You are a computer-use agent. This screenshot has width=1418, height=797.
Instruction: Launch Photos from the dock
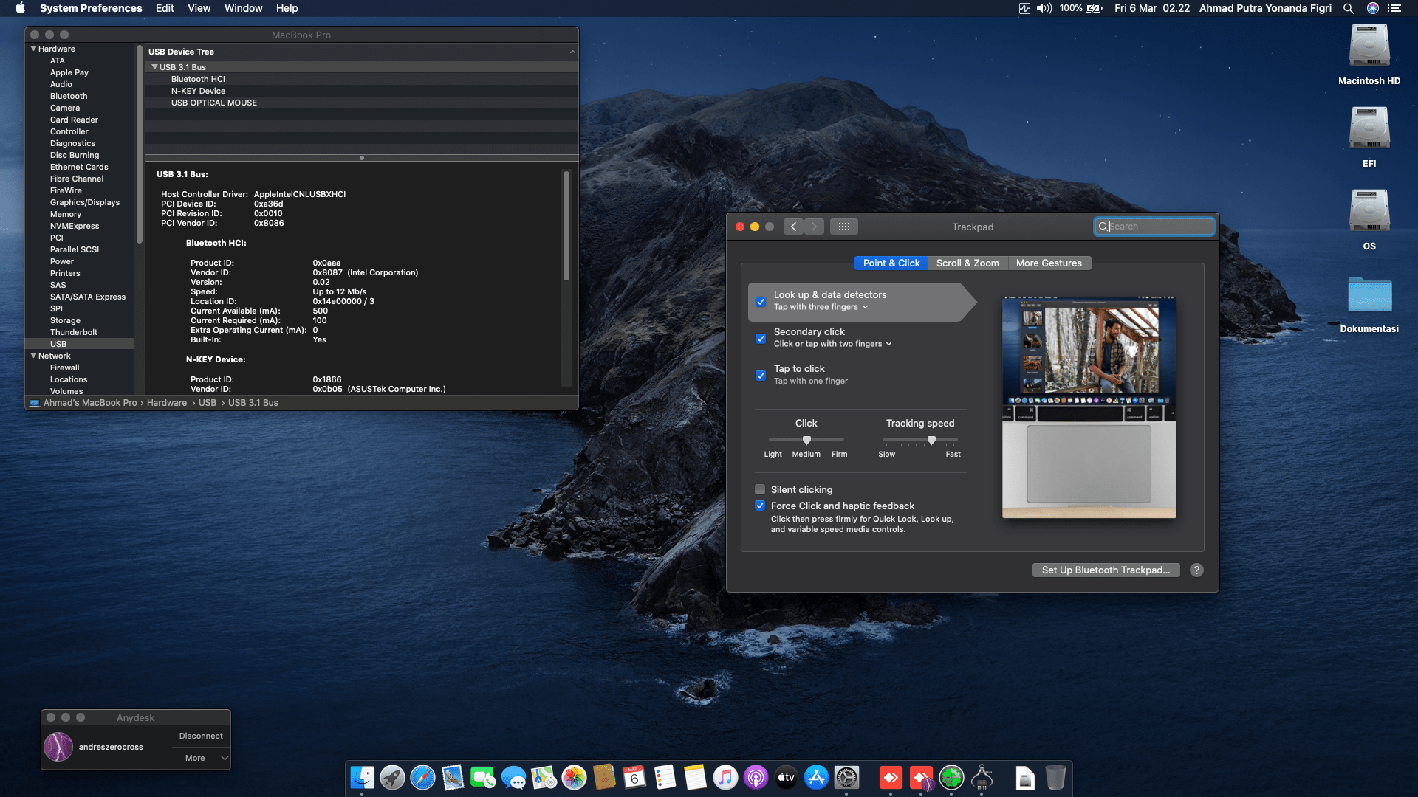click(x=574, y=777)
